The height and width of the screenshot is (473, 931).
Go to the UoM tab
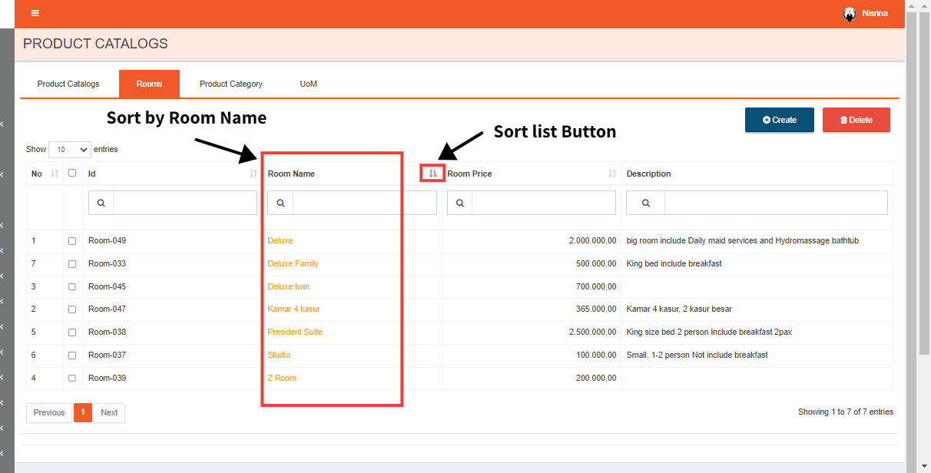coord(308,84)
